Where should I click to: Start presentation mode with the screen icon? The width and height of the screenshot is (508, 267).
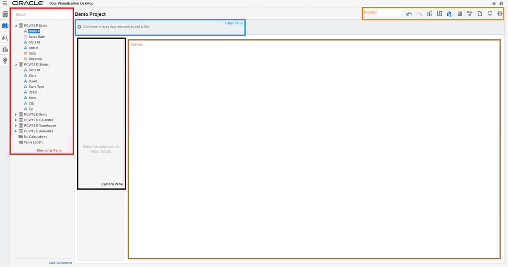point(490,14)
